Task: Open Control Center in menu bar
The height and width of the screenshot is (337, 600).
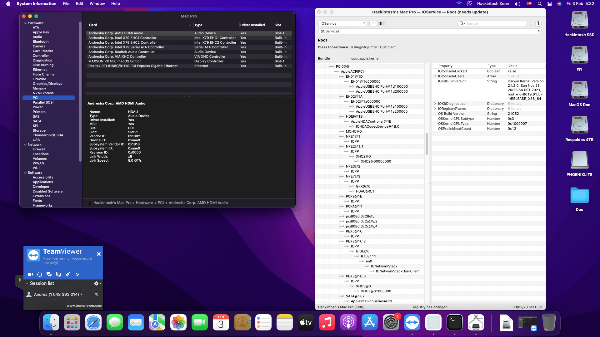Action: (550, 4)
